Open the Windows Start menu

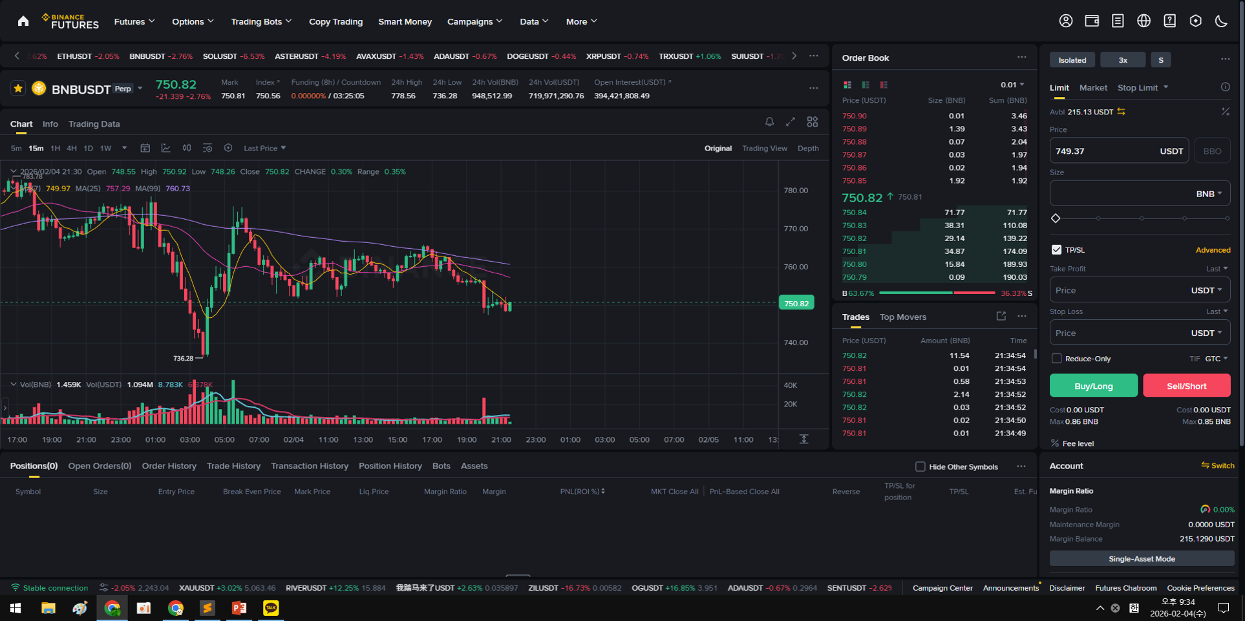pyautogui.click(x=16, y=608)
